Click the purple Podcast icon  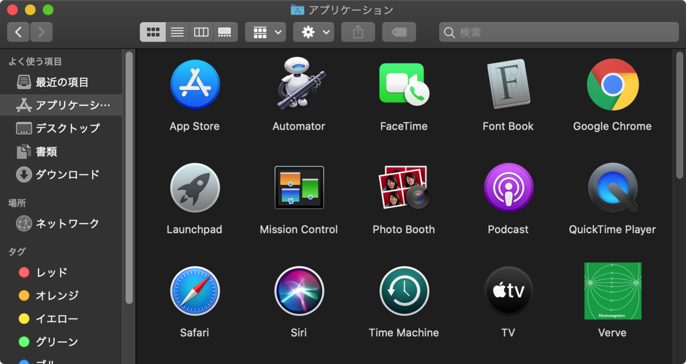[x=508, y=188]
